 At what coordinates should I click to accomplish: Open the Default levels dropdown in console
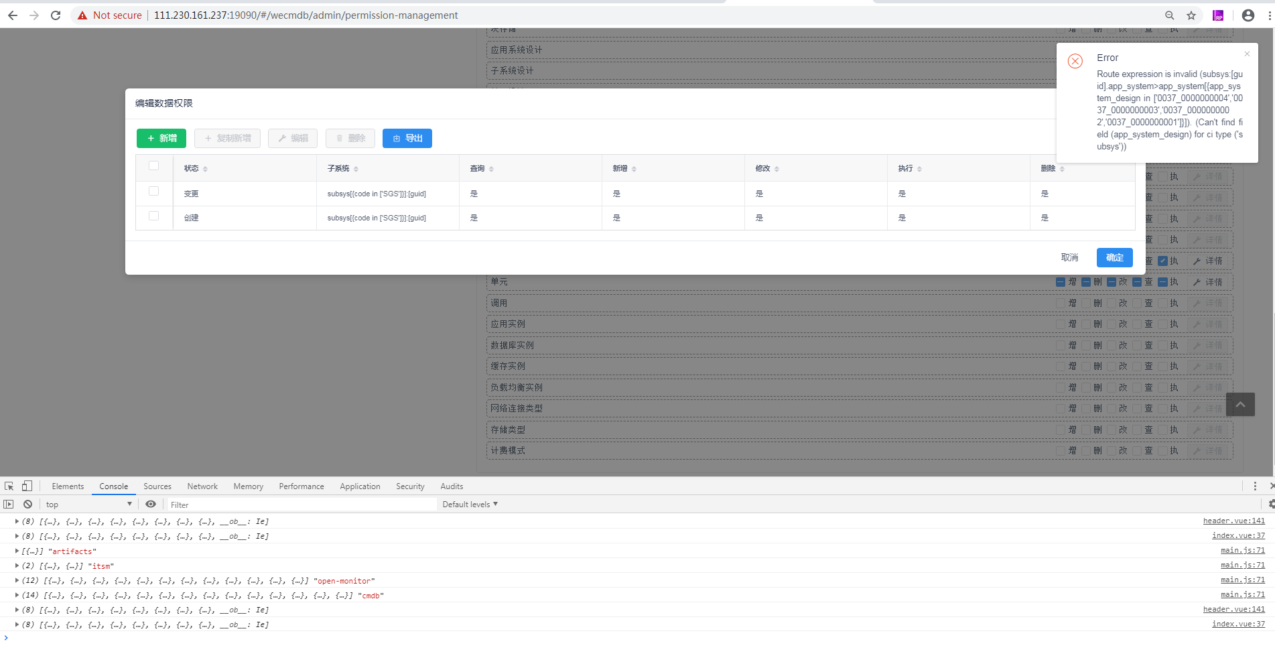pyautogui.click(x=469, y=504)
